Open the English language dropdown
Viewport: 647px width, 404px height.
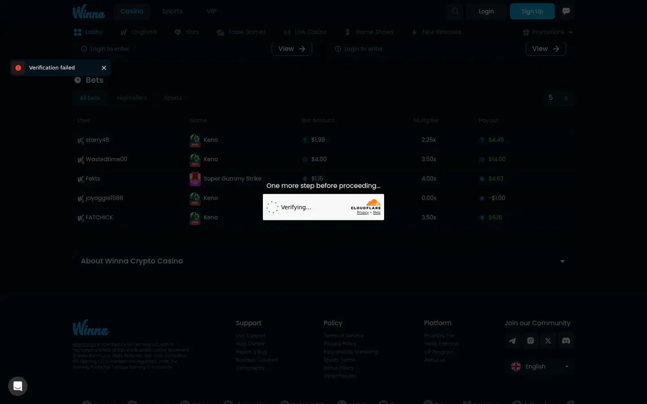[540, 367]
